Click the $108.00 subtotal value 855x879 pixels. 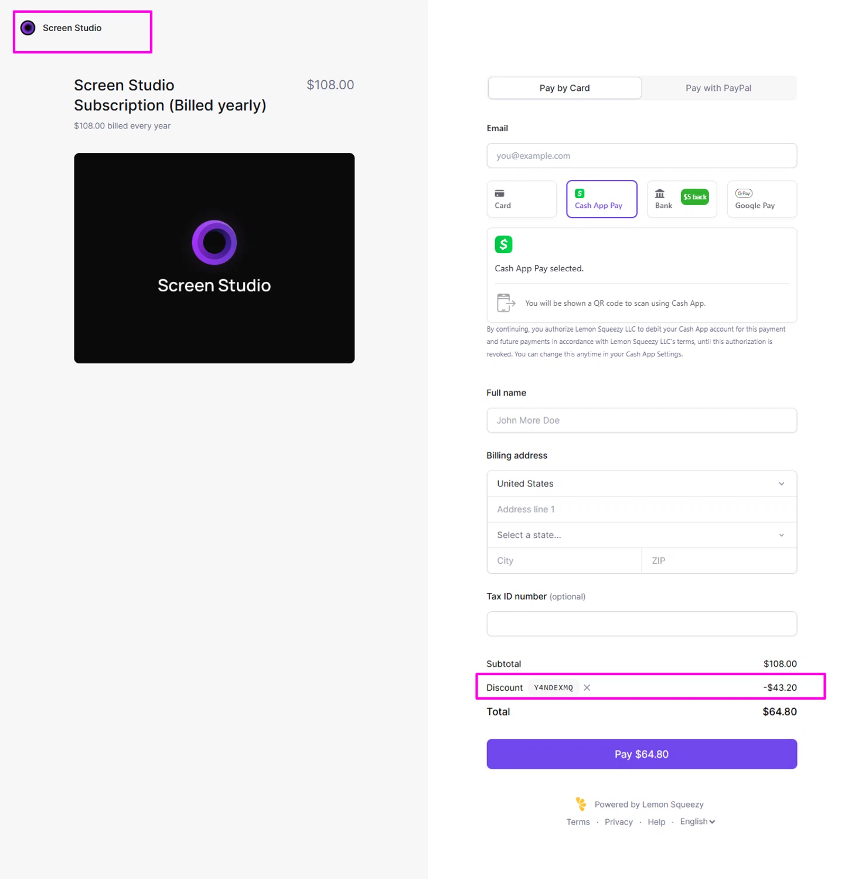click(x=780, y=664)
